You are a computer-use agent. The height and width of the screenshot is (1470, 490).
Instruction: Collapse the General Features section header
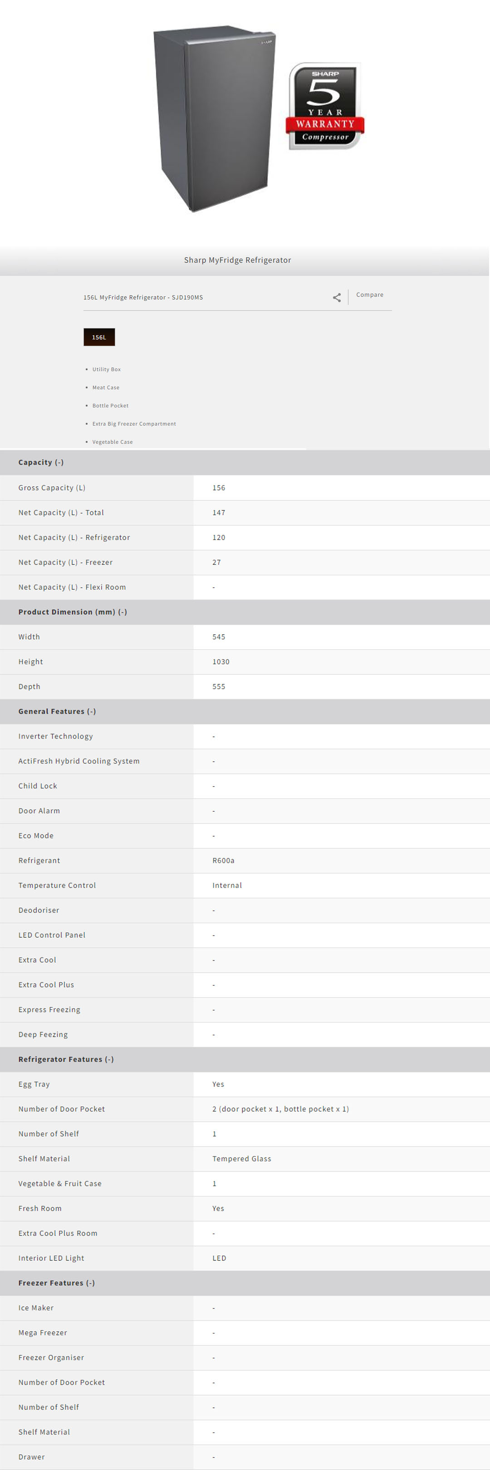coord(57,711)
